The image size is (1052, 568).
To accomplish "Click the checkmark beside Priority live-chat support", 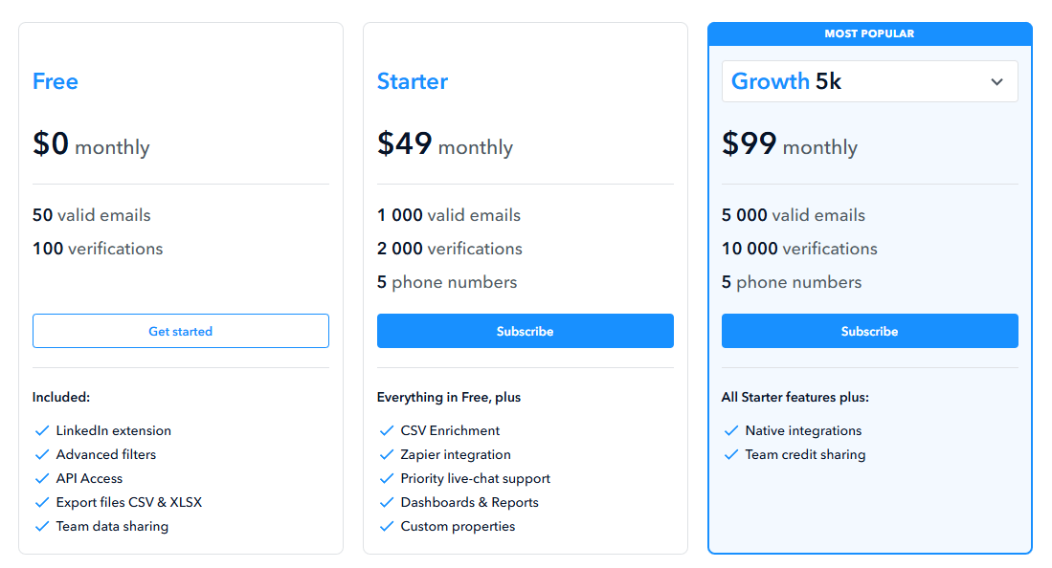I will tap(387, 478).
